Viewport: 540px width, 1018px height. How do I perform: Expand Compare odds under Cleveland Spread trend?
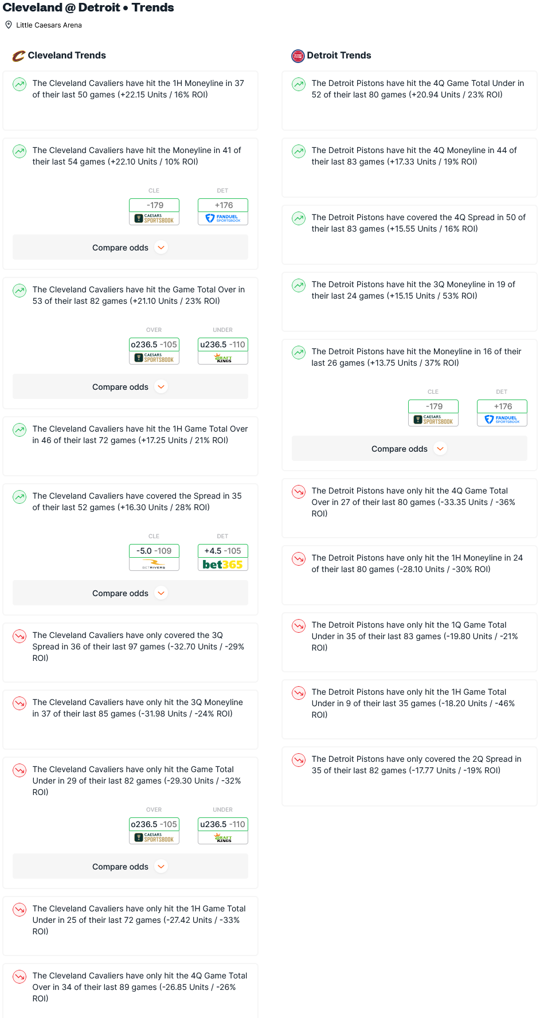click(x=131, y=593)
